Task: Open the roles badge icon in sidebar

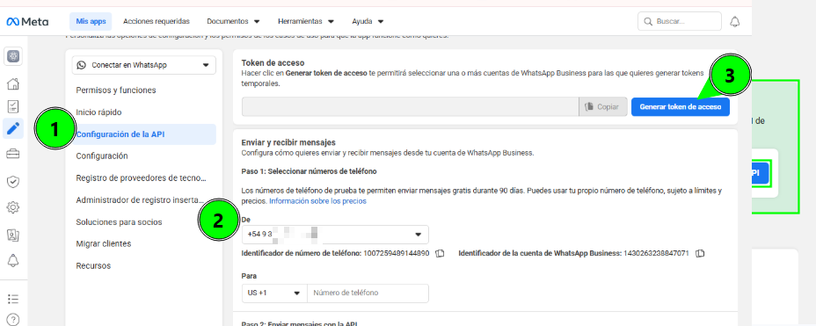Action: [13, 235]
